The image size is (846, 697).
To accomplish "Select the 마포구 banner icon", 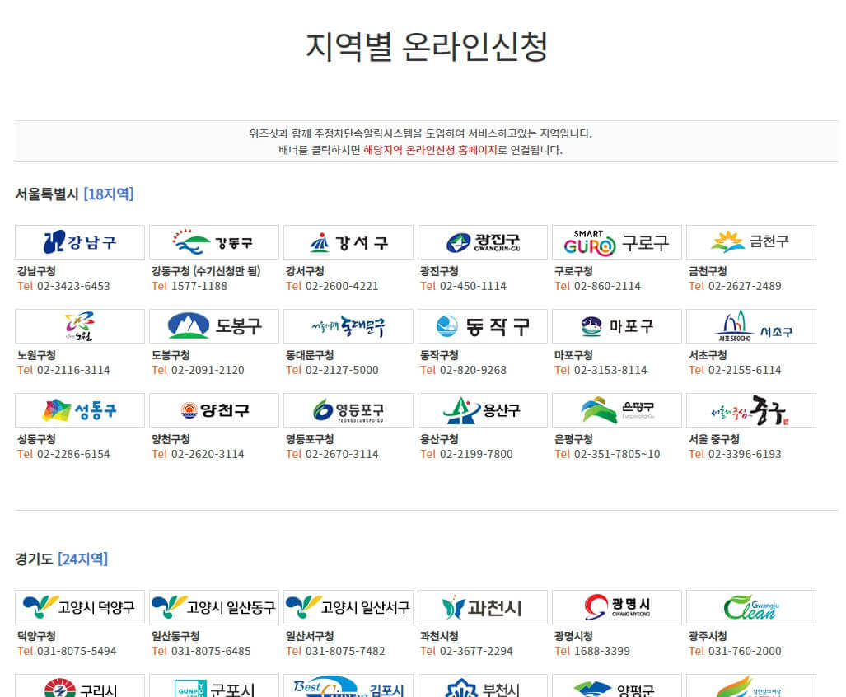I will tap(616, 325).
